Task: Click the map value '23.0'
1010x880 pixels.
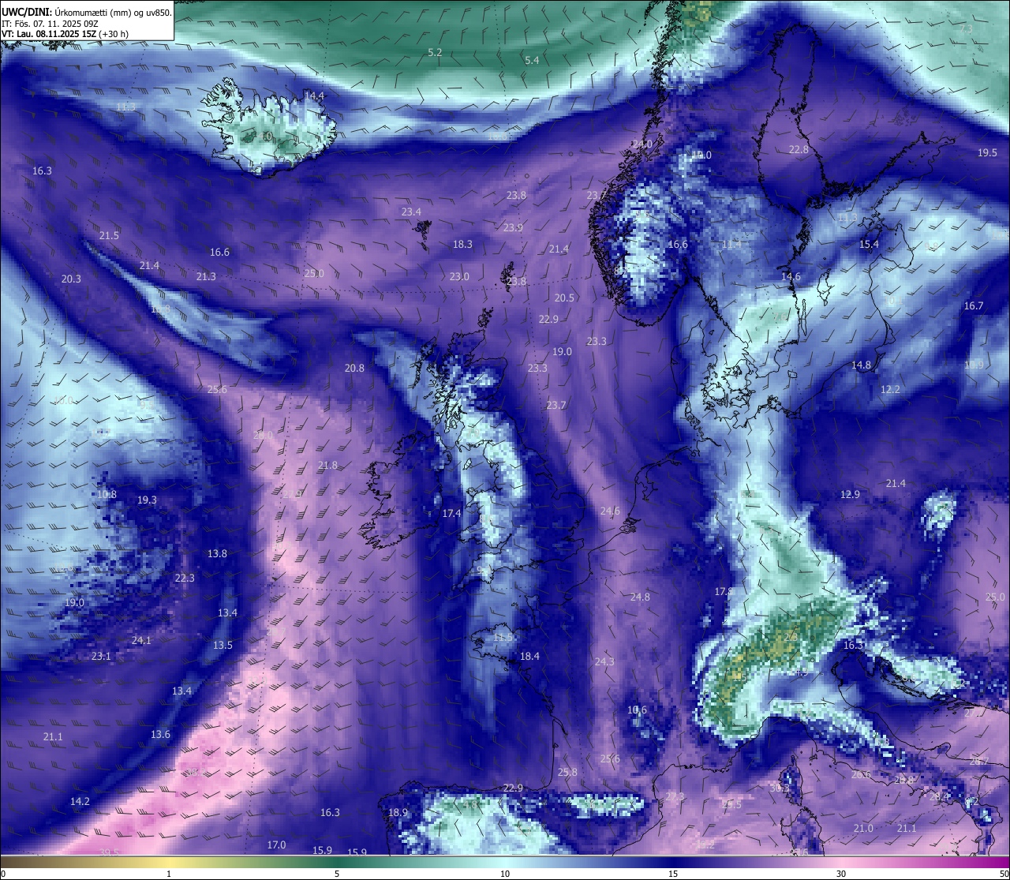Action: (x=459, y=276)
